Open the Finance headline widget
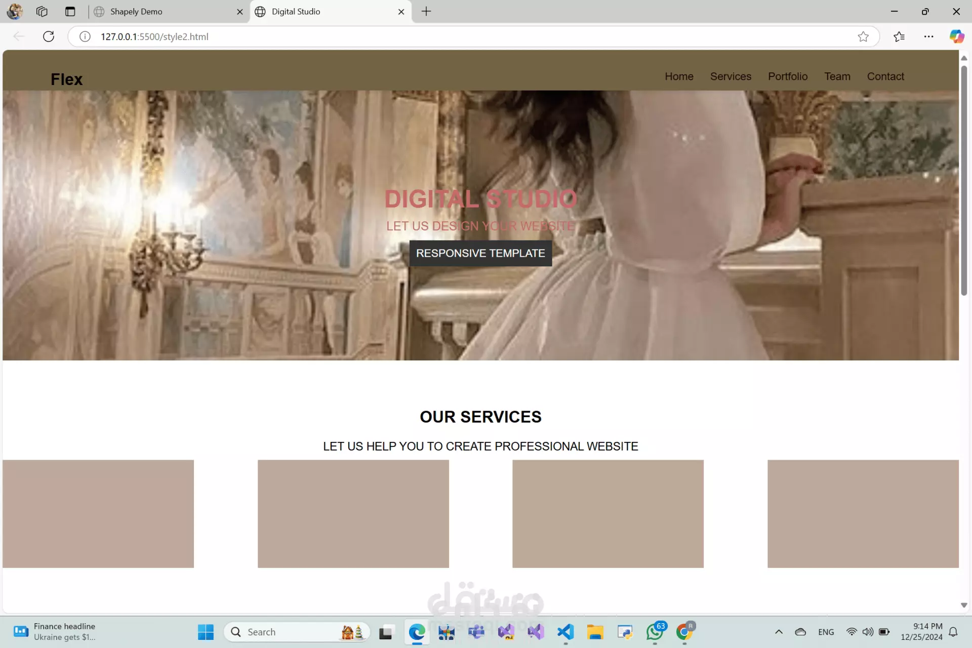Image resolution: width=972 pixels, height=648 pixels. pyautogui.click(x=55, y=632)
